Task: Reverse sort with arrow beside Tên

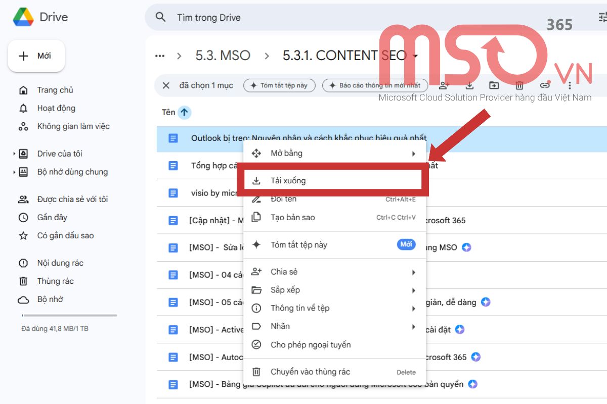Action: 185,112
